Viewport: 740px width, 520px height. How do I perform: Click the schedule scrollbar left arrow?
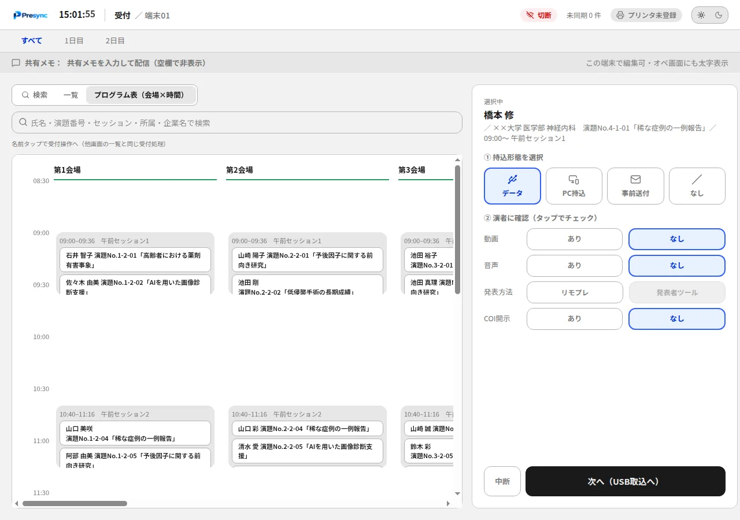point(17,503)
